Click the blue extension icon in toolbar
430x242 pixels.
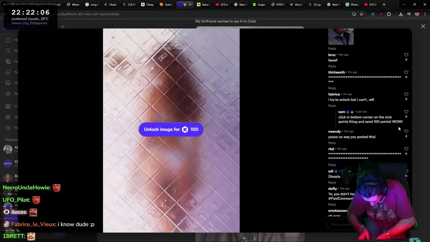[x=373, y=14]
